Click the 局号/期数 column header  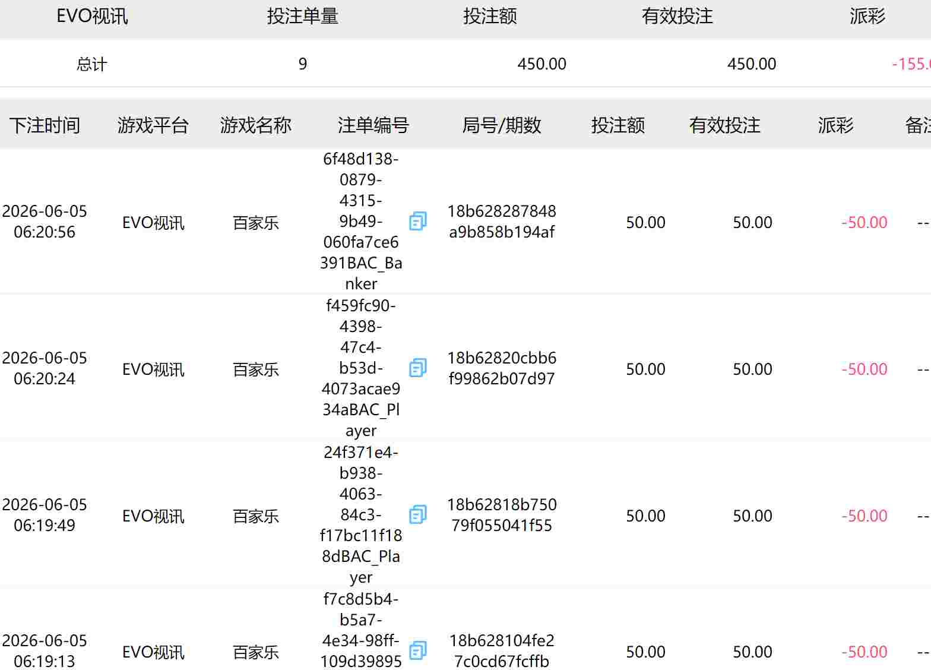pyautogui.click(x=502, y=125)
